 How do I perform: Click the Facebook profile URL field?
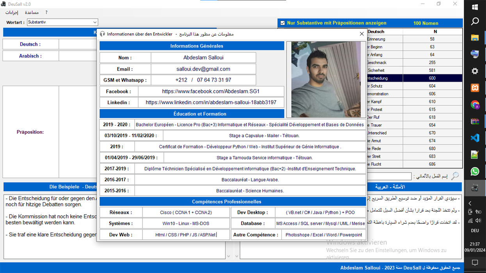coord(211,91)
